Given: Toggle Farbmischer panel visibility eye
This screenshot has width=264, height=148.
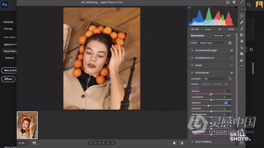Looking at the screenshot, I should tap(232, 73).
